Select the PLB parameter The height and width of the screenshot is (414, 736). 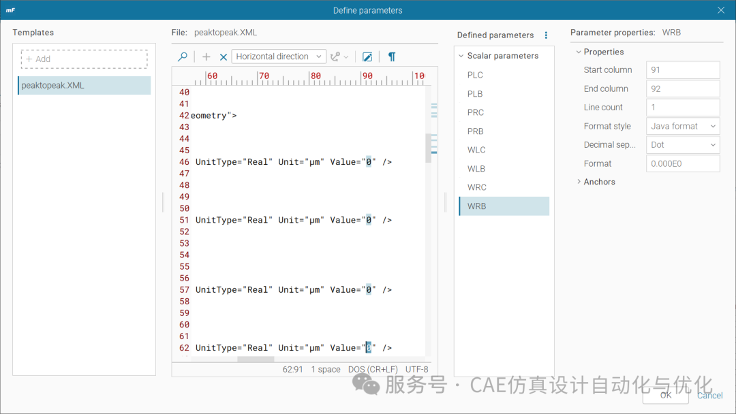(504, 94)
